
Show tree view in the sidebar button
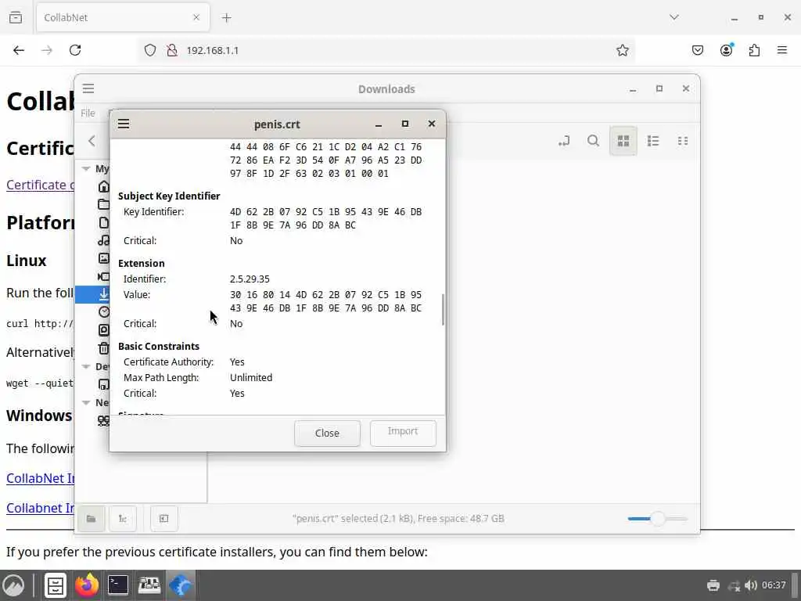(x=123, y=519)
